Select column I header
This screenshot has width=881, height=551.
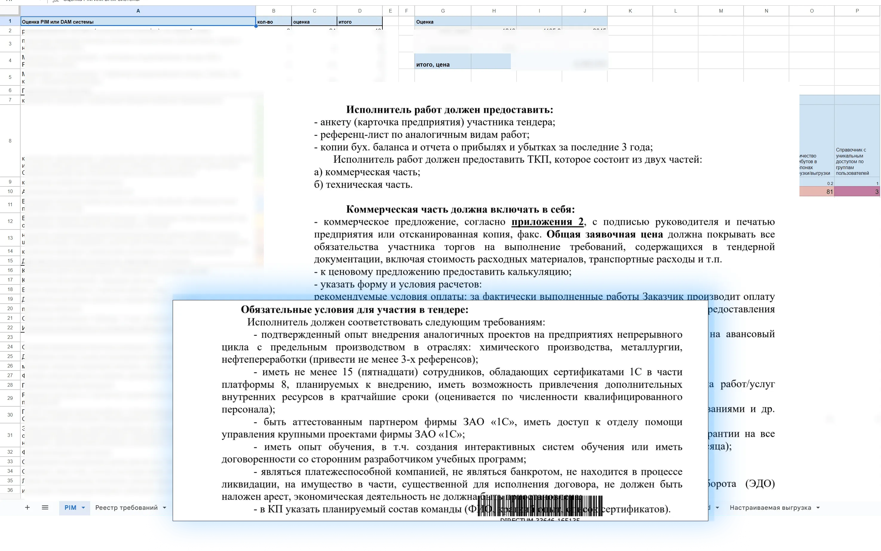pos(539,11)
